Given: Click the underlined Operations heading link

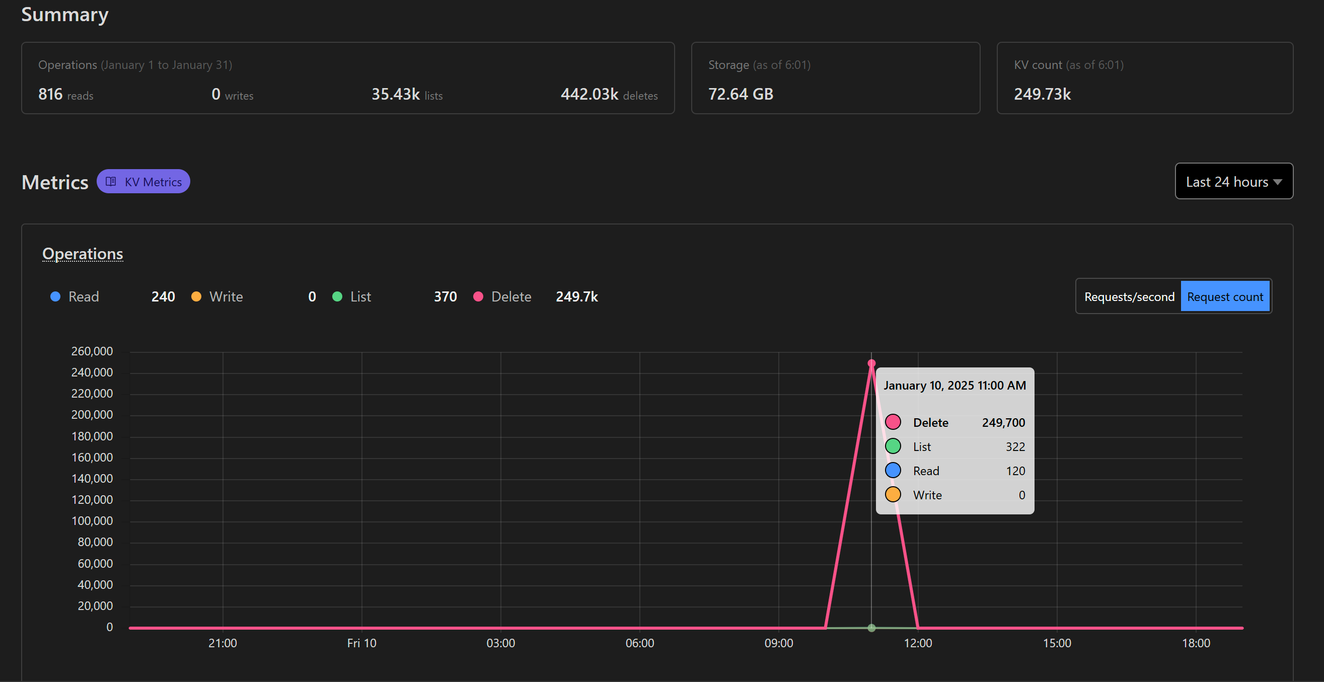Looking at the screenshot, I should click(x=82, y=253).
